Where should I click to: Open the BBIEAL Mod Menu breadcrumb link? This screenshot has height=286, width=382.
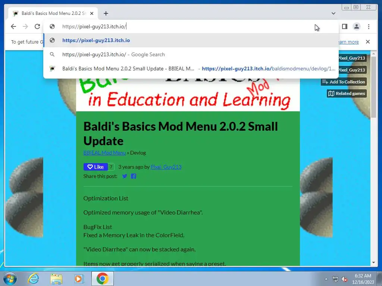coord(104,153)
